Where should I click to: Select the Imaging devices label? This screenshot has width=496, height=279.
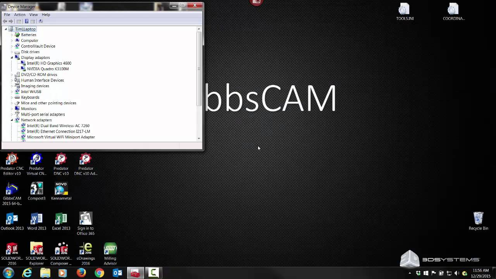coord(35,86)
